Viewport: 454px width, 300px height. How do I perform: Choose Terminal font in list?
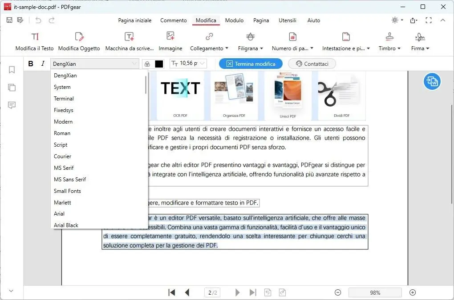pyautogui.click(x=97, y=99)
